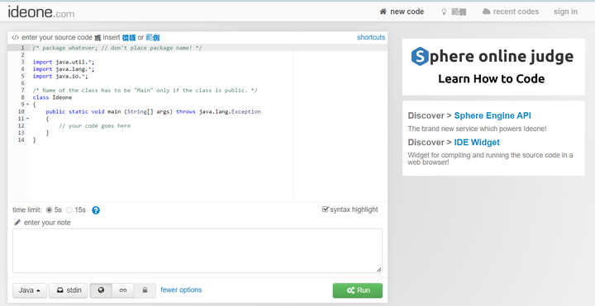Image resolution: width=595 pixels, height=306 pixels.
Task: Click the line number 14 in the gutter
Action: pos(21,139)
